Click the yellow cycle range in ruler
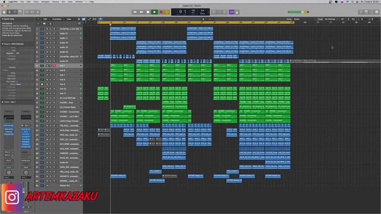381x214 pixels. (x=196, y=23)
